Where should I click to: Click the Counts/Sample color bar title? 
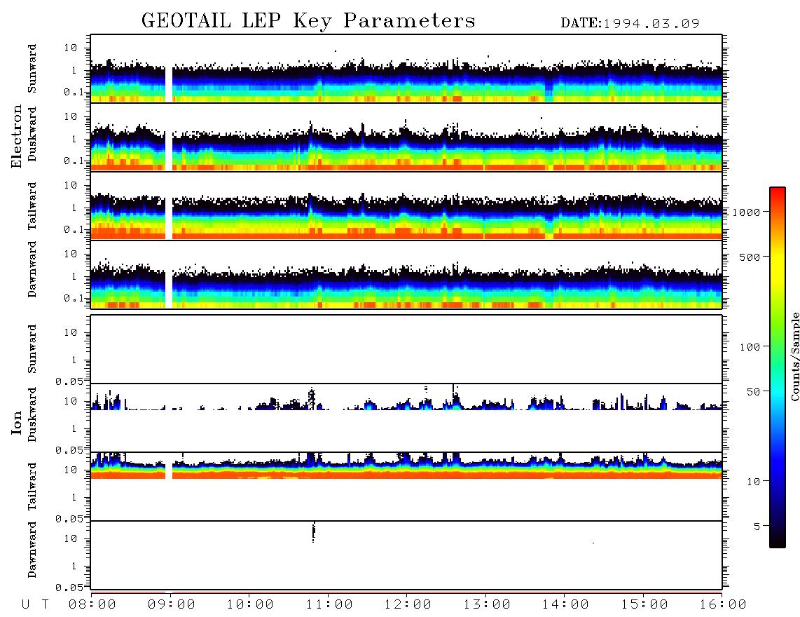794,357
